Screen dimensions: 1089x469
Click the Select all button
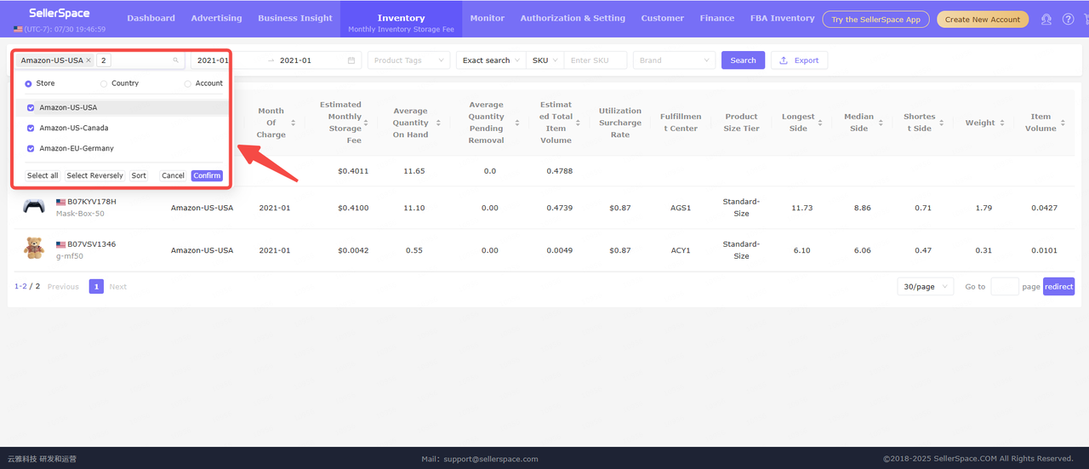(43, 175)
